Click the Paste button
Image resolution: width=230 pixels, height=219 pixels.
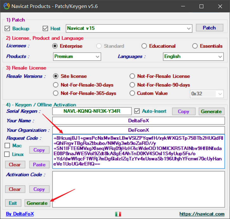tap(39, 164)
